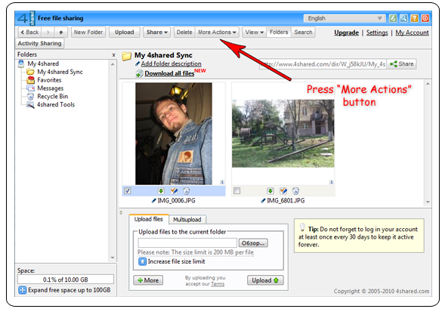Image resolution: width=445 pixels, height=312 pixels.
Task: Click file list scrollbar down arrow
Action: click(428, 202)
